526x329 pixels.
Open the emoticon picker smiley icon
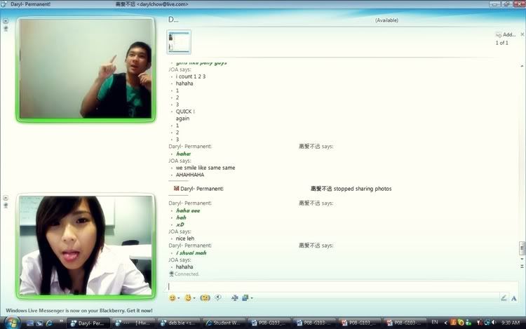pos(173,297)
